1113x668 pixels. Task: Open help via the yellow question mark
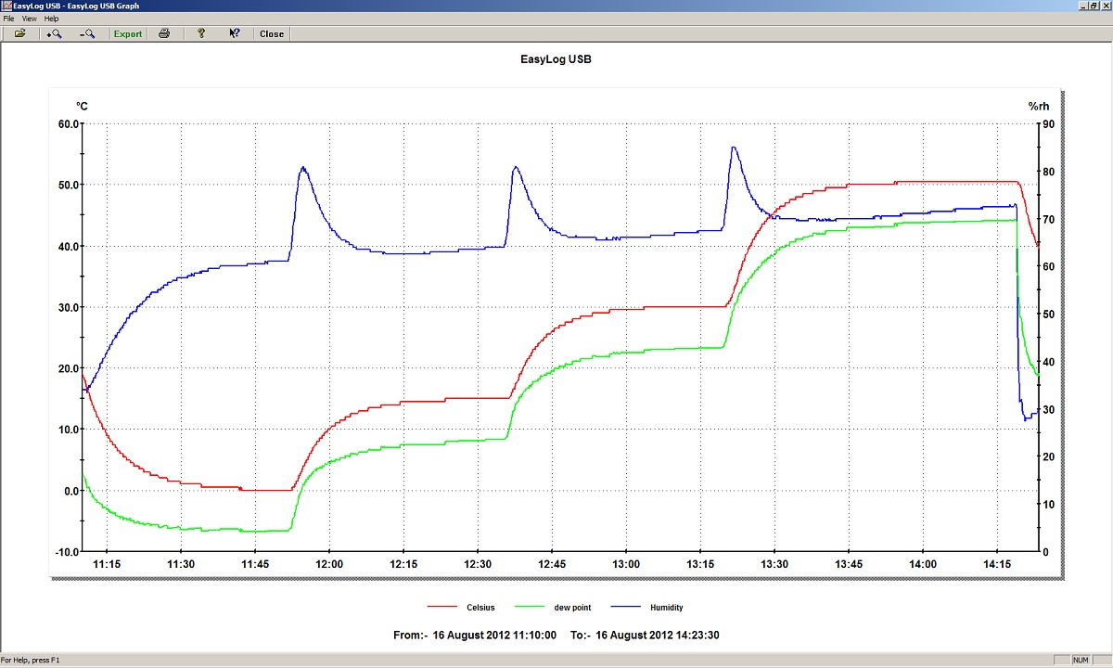pyautogui.click(x=200, y=33)
